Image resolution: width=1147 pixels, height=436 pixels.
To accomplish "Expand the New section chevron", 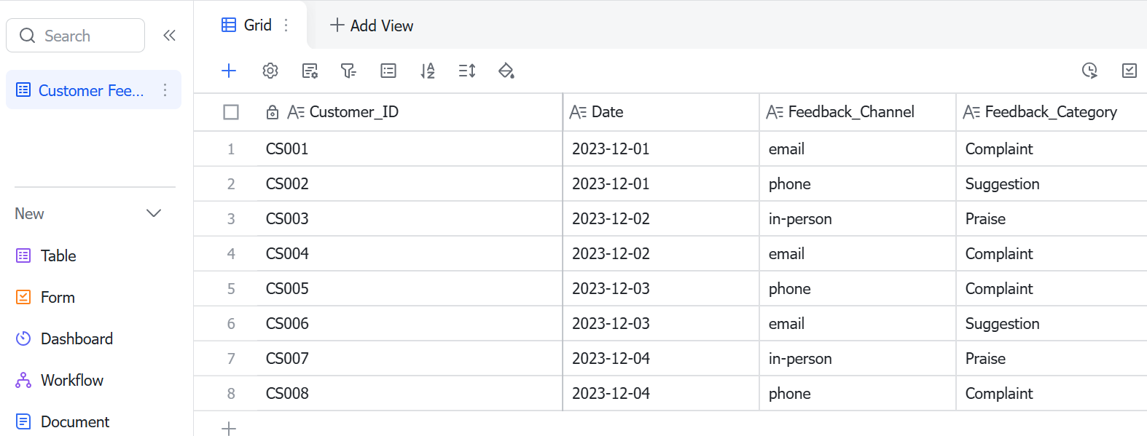I will click(x=154, y=213).
